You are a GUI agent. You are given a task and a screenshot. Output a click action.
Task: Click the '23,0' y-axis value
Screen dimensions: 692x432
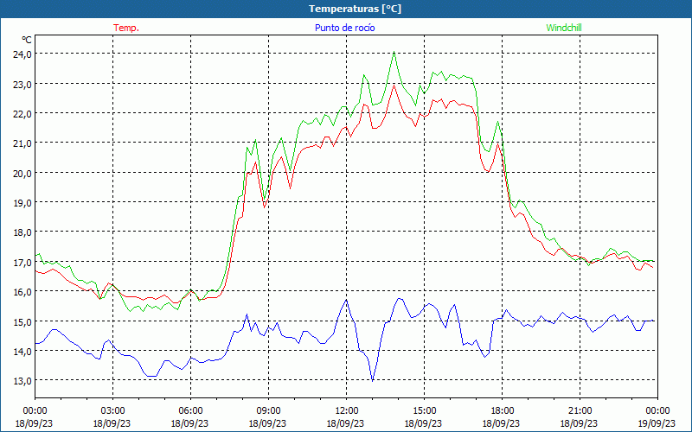pos(22,84)
